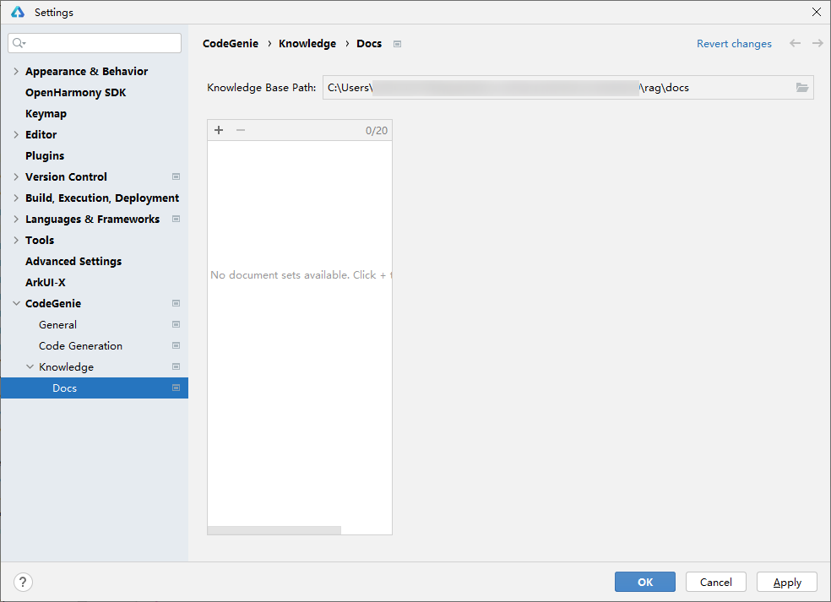Click the 'No document sets available' message
The height and width of the screenshot is (602, 831).
(301, 275)
